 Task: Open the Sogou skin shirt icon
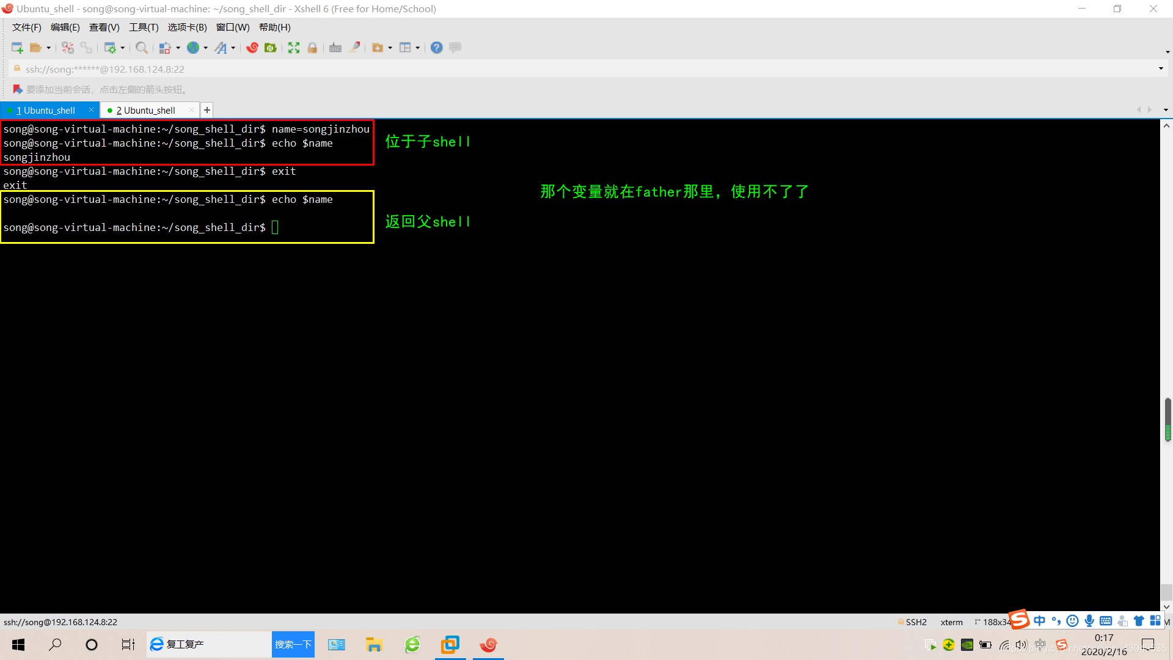pos(1139,621)
